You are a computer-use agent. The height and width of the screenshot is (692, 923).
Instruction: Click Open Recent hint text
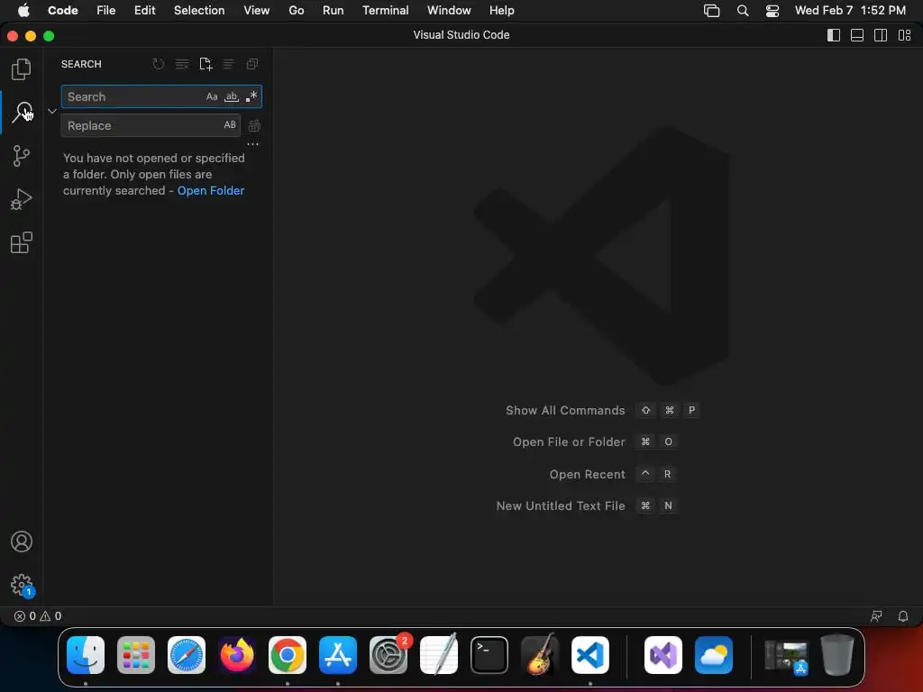[x=587, y=474]
